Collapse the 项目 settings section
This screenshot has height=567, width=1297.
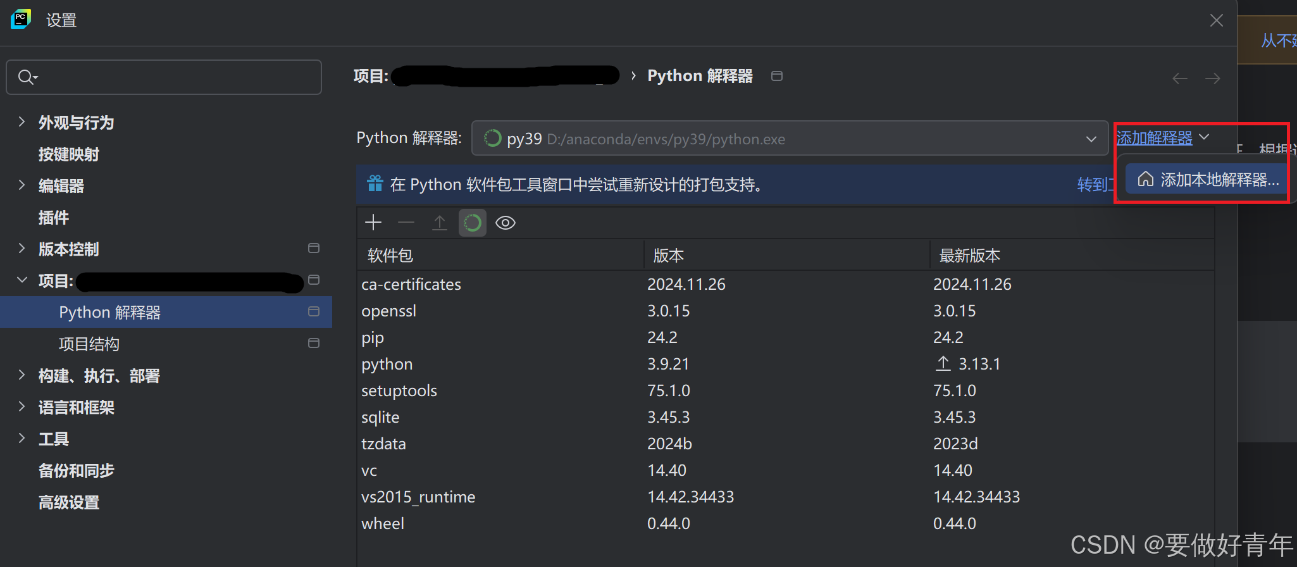[22, 280]
